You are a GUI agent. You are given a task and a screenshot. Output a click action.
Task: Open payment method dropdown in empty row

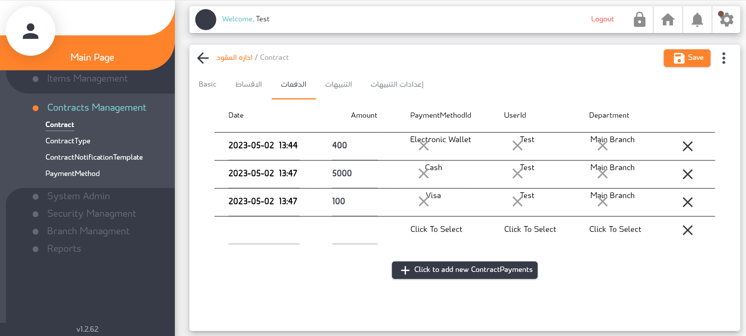pos(436,229)
